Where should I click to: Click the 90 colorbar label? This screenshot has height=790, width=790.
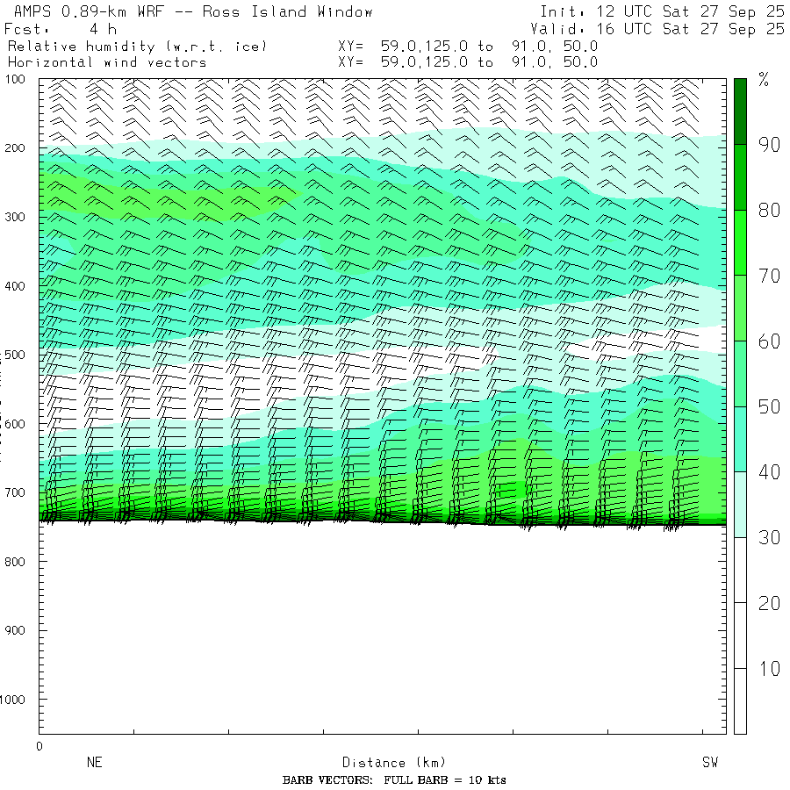click(x=769, y=145)
